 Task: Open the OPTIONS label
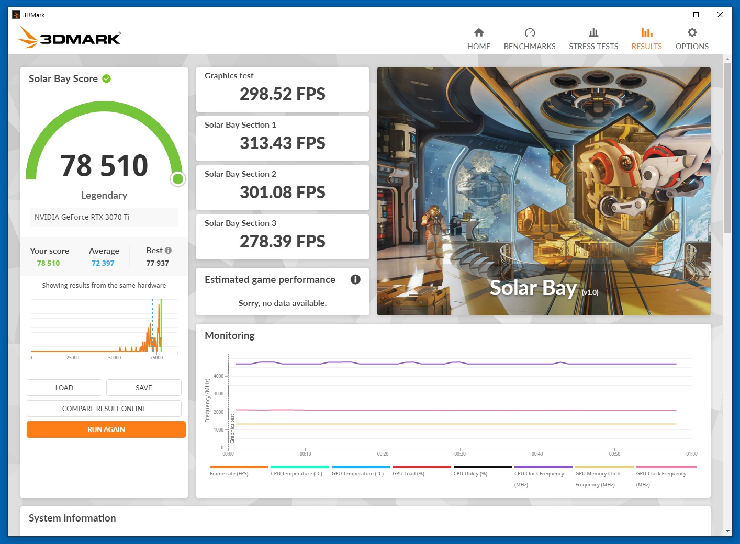click(692, 46)
